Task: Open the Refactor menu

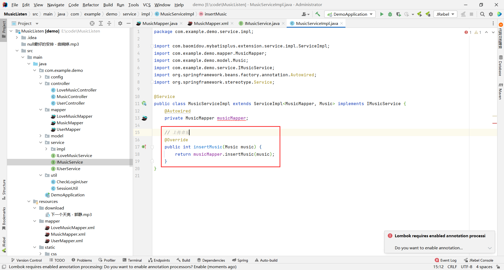Action: point(91,5)
